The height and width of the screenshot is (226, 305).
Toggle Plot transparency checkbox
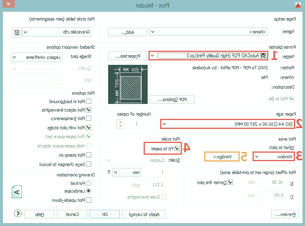(88, 118)
